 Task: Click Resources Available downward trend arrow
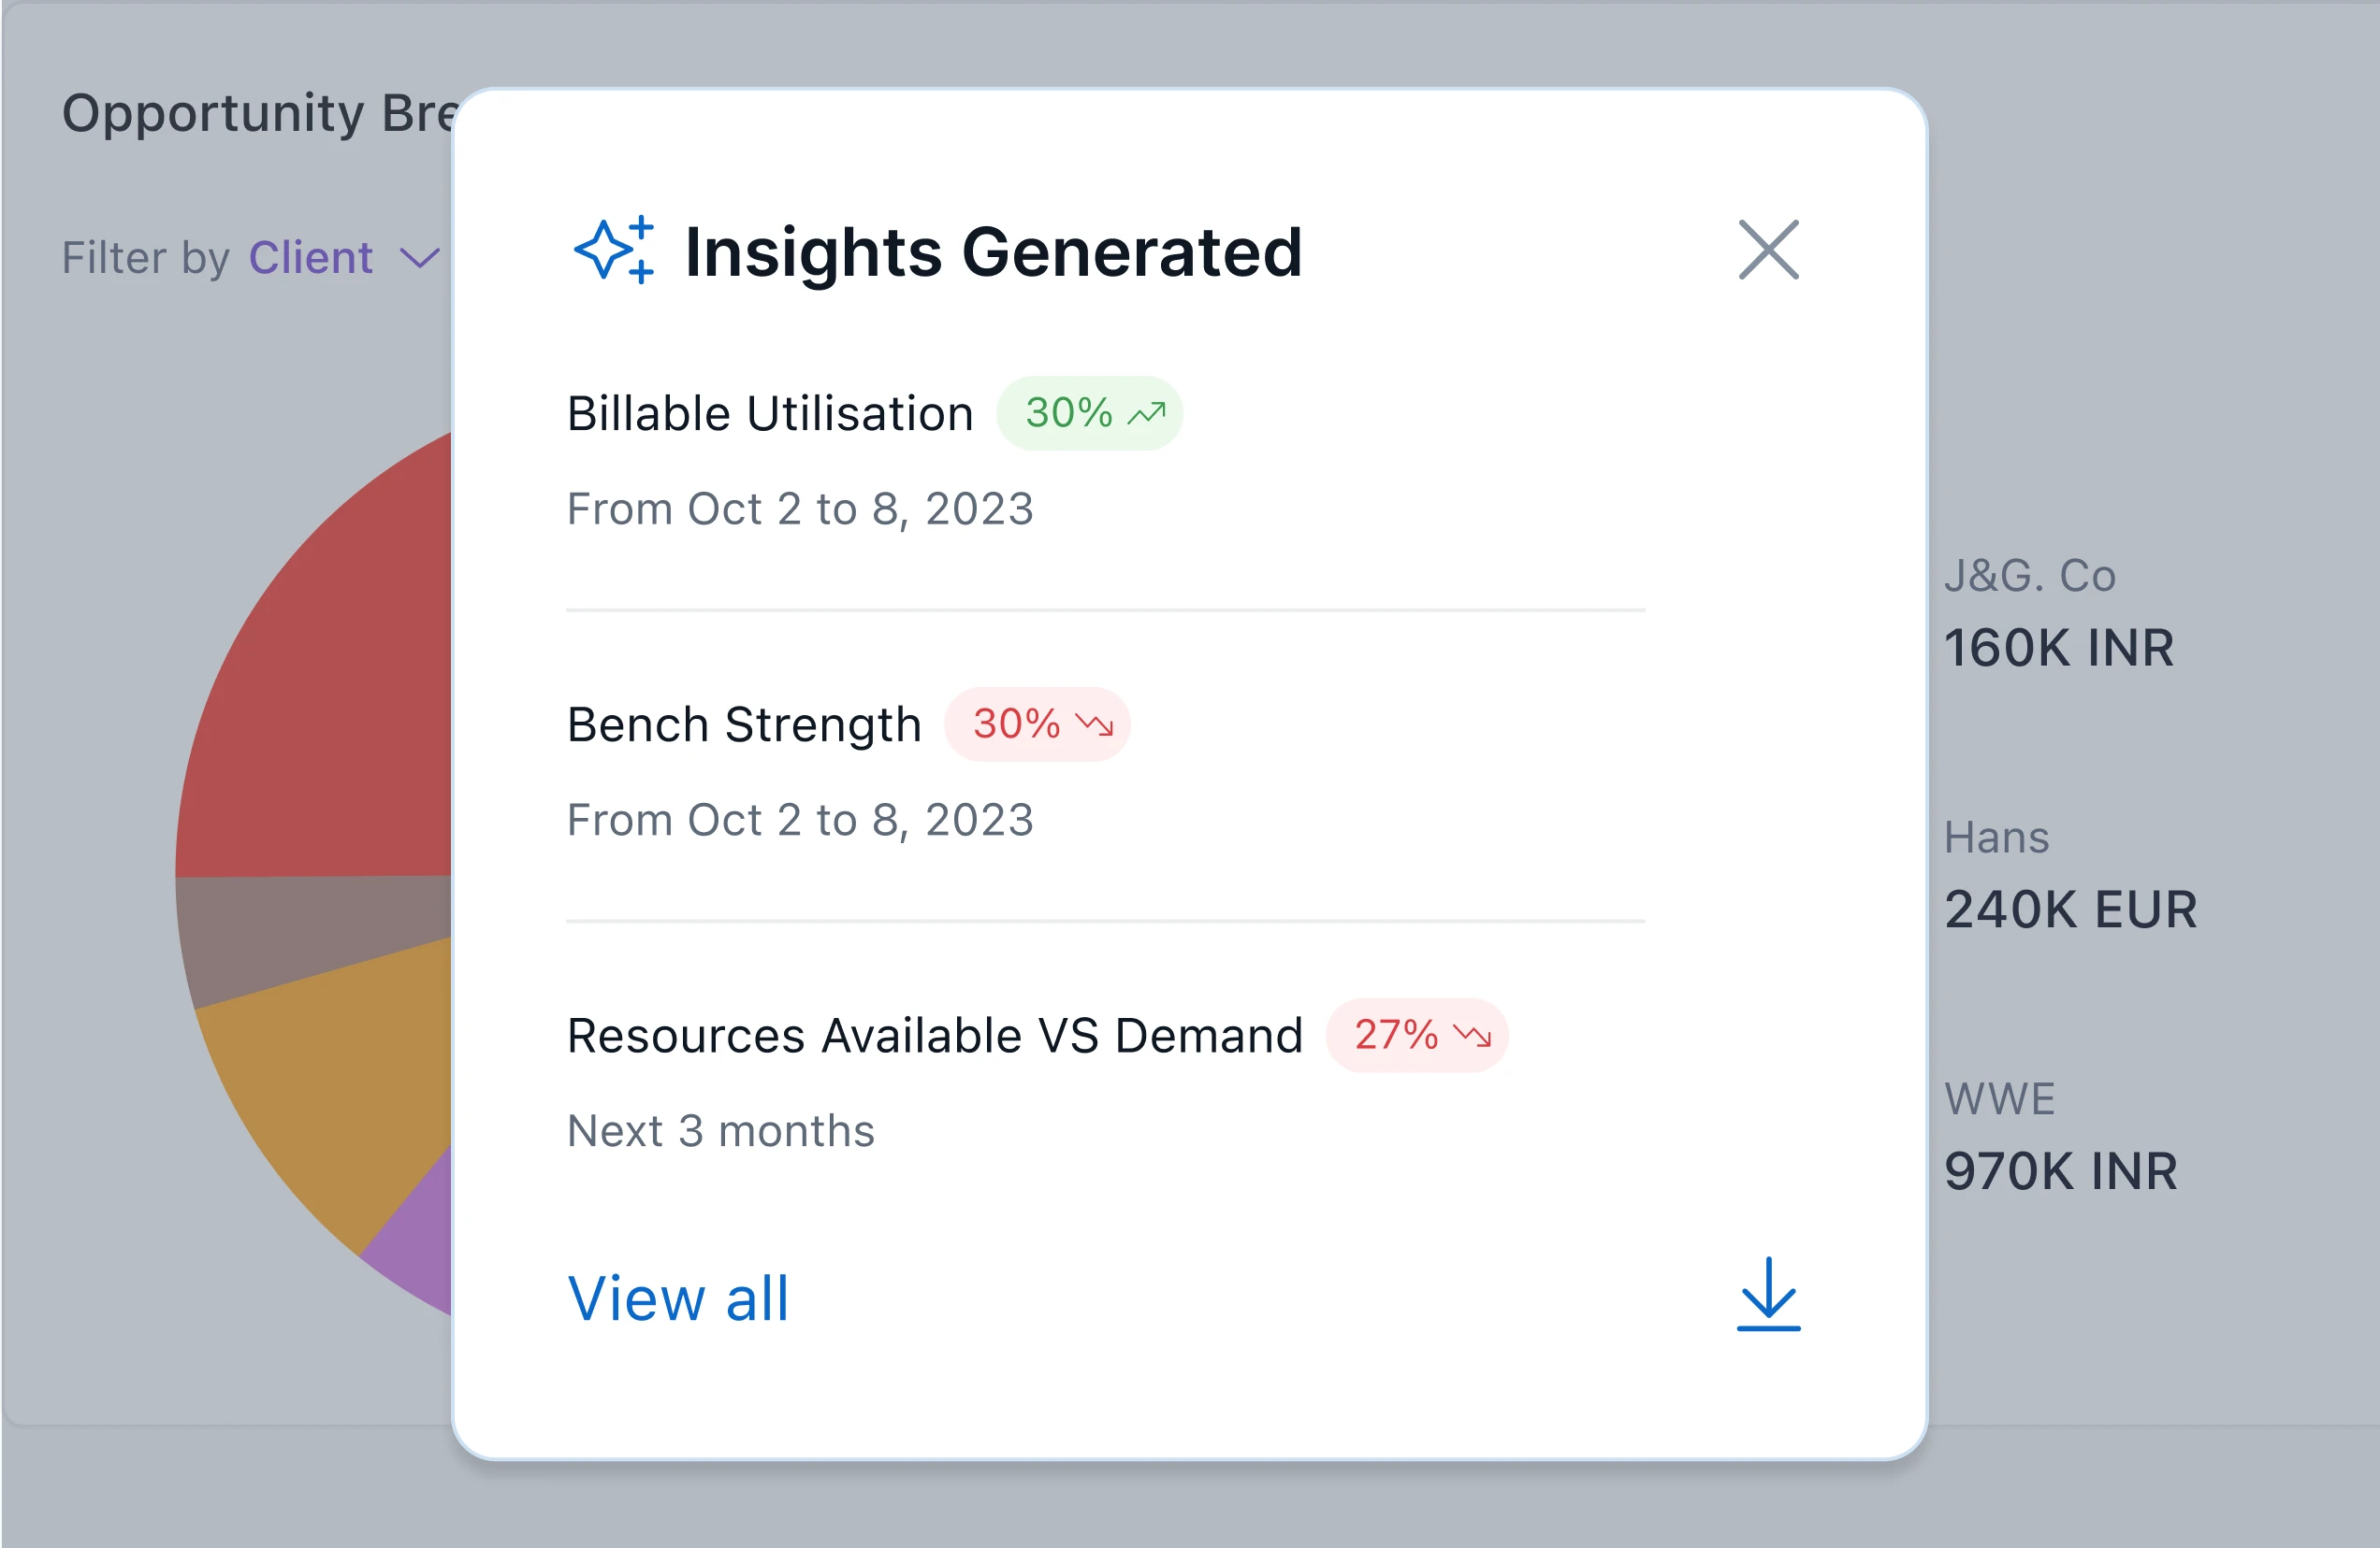[1472, 1034]
